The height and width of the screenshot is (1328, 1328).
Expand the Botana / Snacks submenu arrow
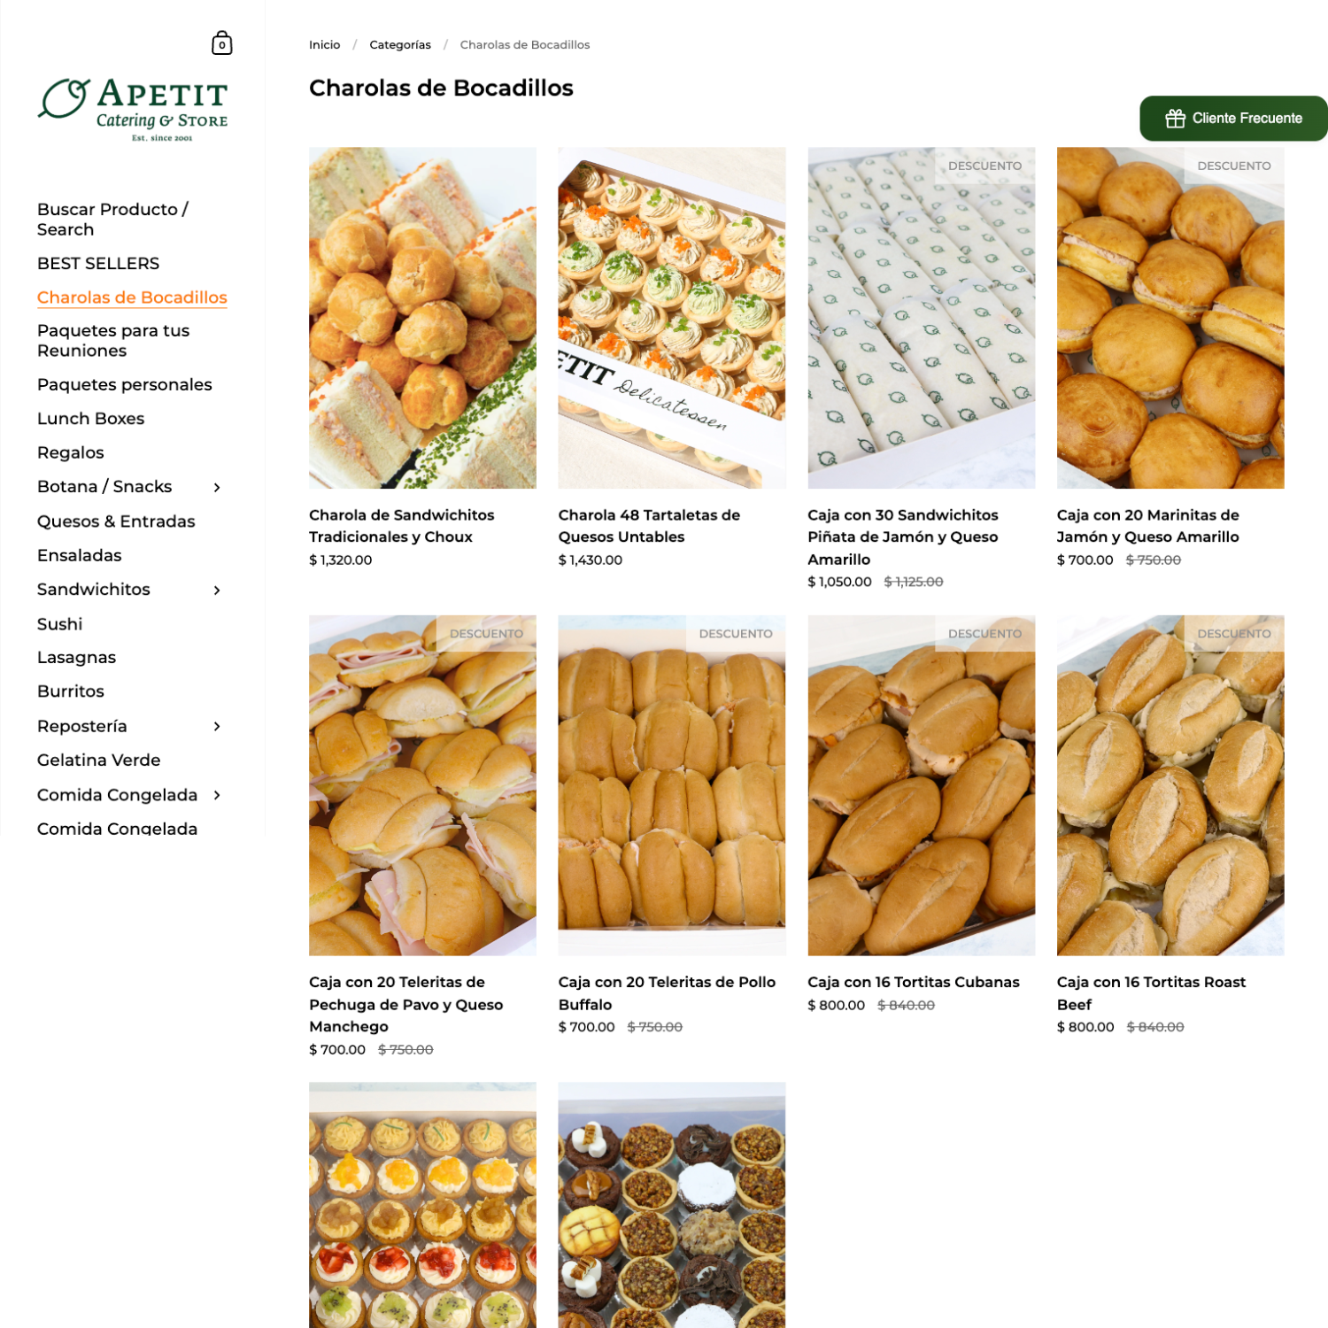(217, 488)
